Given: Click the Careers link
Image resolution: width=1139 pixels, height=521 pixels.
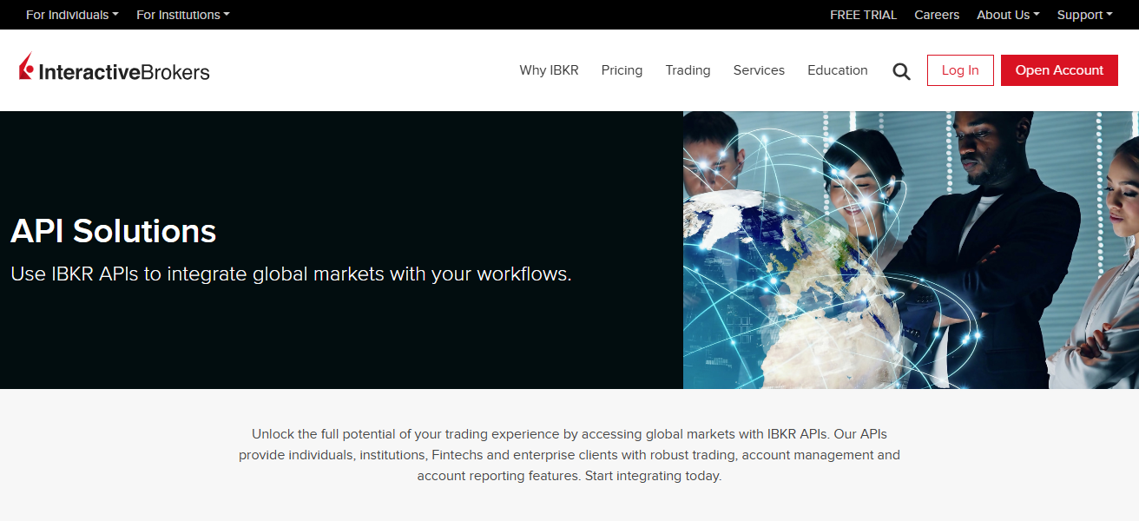Looking at the screenshot, I should tap(937, 14).
